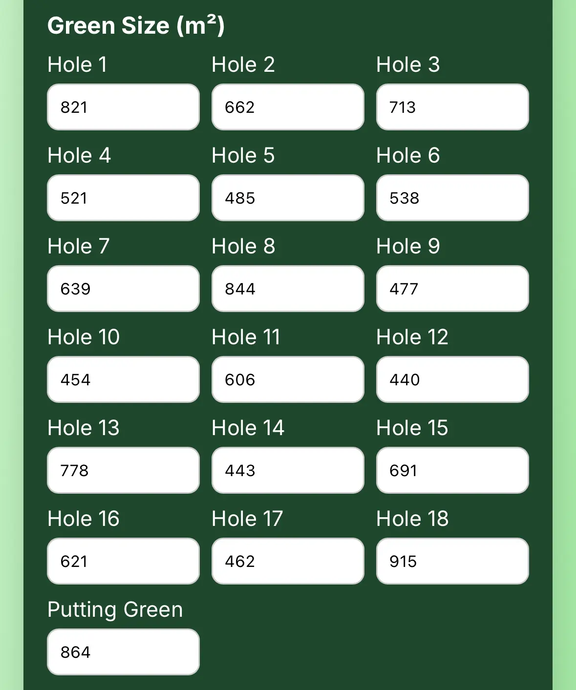This screenshot has height=690, width=576.
Task: Select the Hole 17 green size box
Action: point(287,561)
